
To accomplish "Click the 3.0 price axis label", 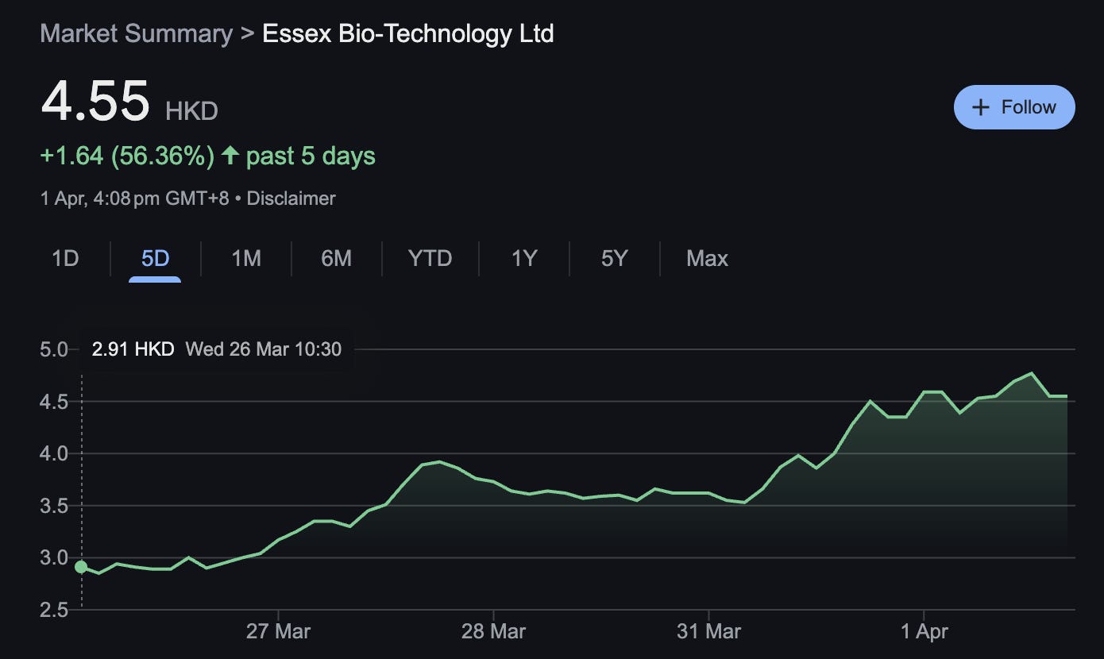I will click(54, 558).
